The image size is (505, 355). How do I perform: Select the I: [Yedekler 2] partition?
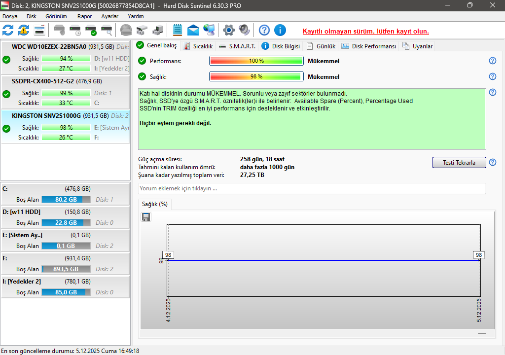66,286
